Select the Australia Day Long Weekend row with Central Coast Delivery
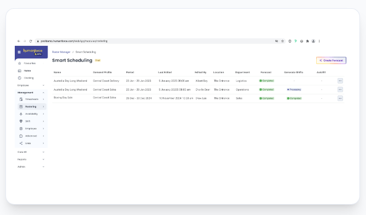This screenshot has height=215, width=366. 198,81
